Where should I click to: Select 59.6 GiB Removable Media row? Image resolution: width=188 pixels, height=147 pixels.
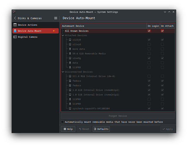118,54
